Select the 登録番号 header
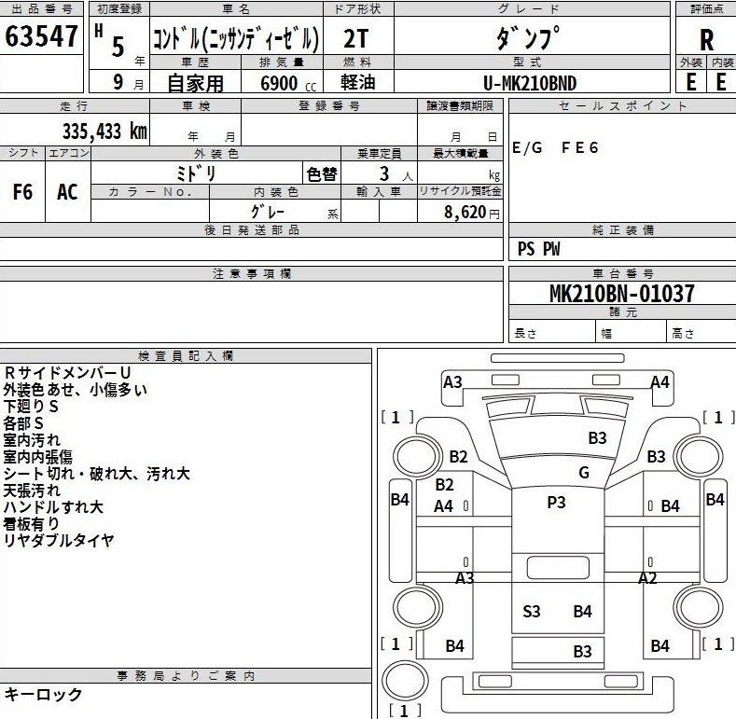Screen dimensions: 736x719 coord(329,105)
